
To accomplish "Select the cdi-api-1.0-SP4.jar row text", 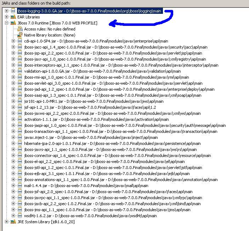I will [x=96, y=41].
